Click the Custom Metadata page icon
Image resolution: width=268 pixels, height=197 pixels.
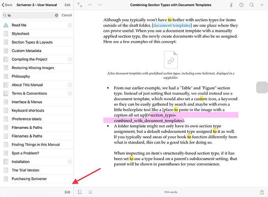click(x=6, y=51)
